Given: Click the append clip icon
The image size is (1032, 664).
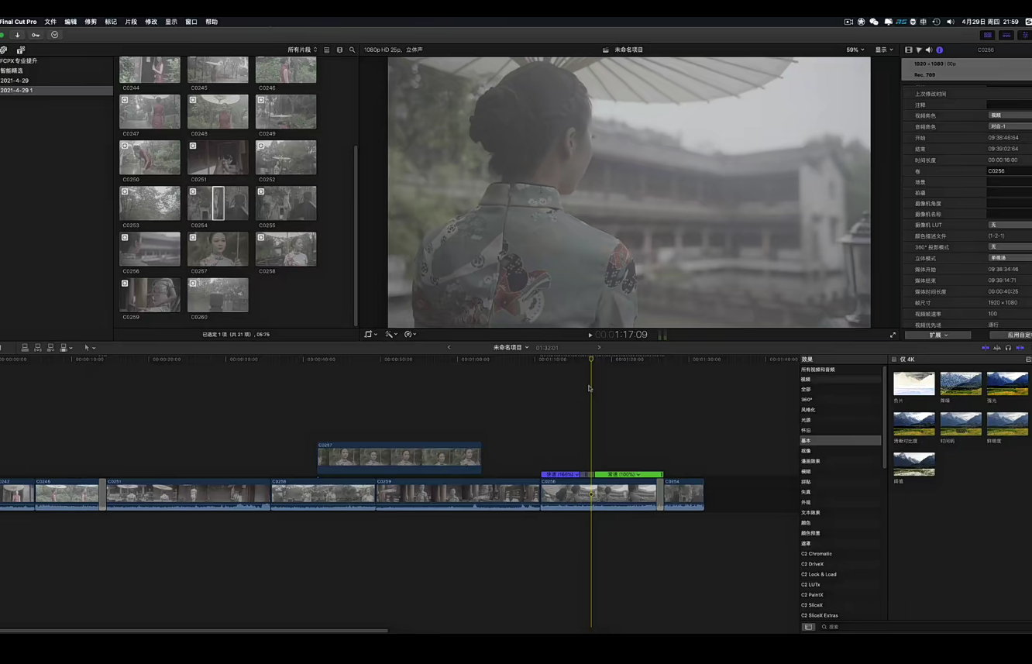Looking at the screenshot, I should tap(50, 348).
